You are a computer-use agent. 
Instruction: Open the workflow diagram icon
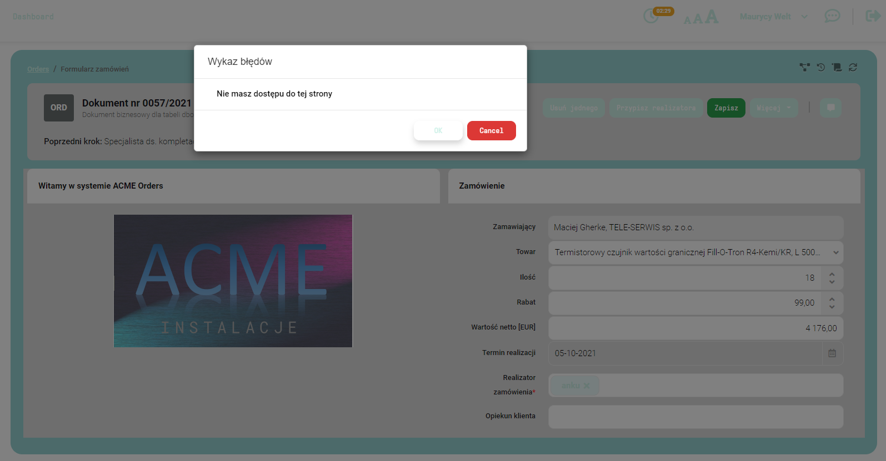804,67
